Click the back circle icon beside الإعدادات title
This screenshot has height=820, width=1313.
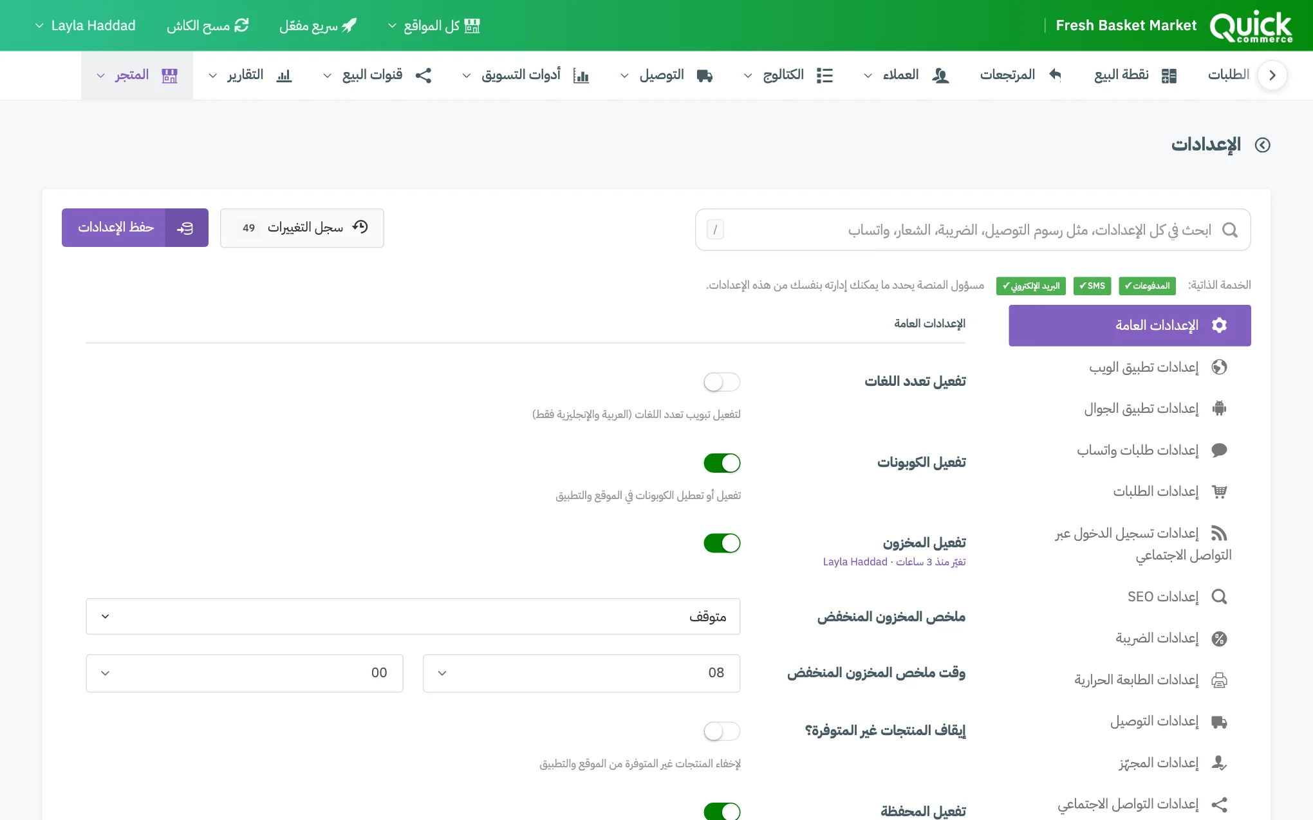click(1263, 145)
